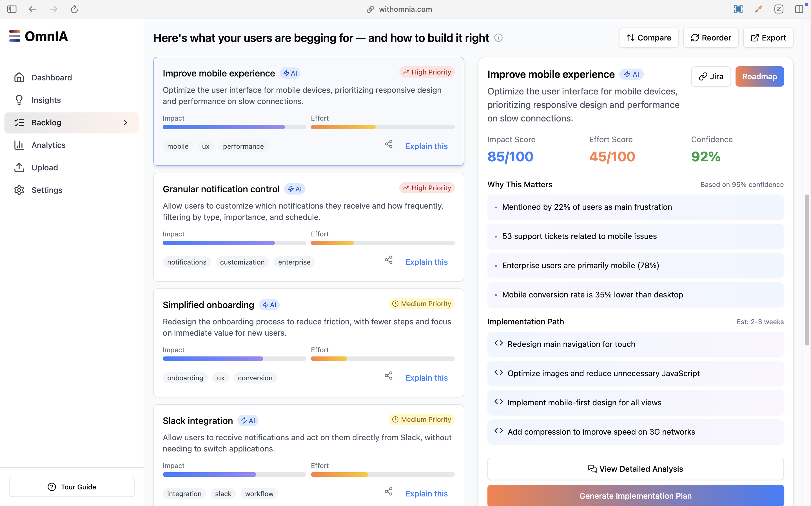Image resolution: width=811 pixels, height=506 pixels.
Task: Go back using the browser back arrow
Action: 32,9
